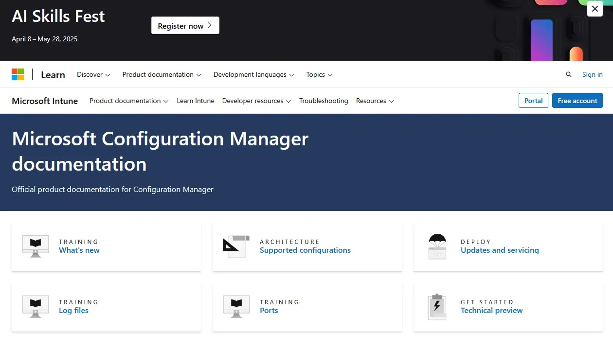The height and width of the screenshot is (349, 613).
Task: Click the Register now button
Action: coord(185,25)
